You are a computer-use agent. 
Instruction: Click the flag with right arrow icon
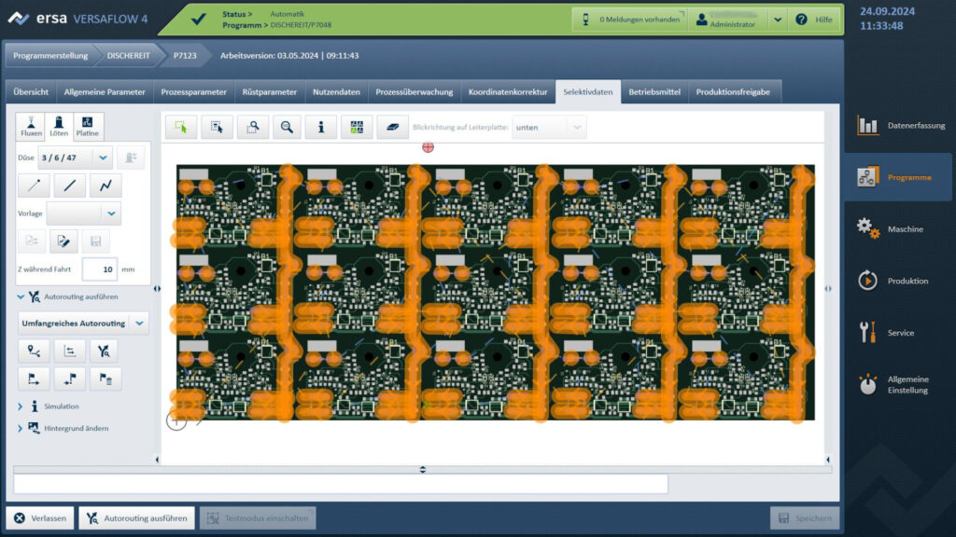(34, 379)
